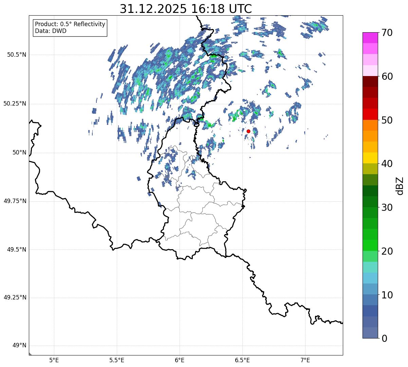Click the bright green colorbar swatch just above 20

click(x=370, y=245)
